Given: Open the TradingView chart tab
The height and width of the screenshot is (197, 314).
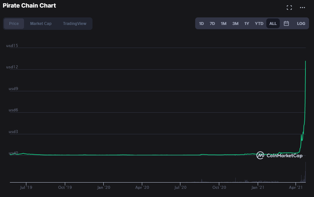Looking at the screenshot, I should click(74, 24).
